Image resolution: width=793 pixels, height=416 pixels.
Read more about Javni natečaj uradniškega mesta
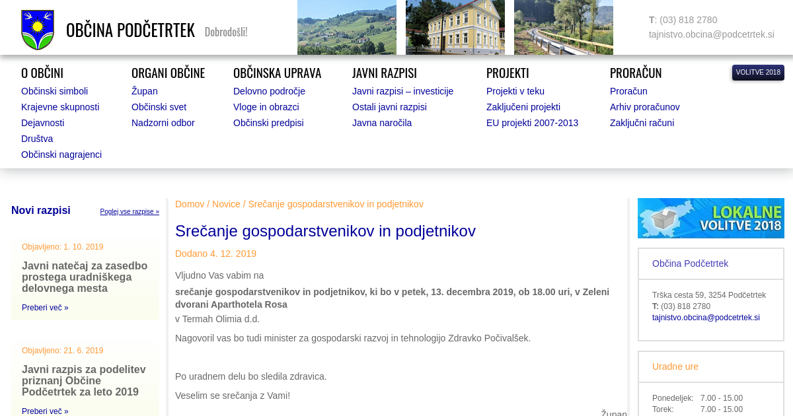pos(45,308)
